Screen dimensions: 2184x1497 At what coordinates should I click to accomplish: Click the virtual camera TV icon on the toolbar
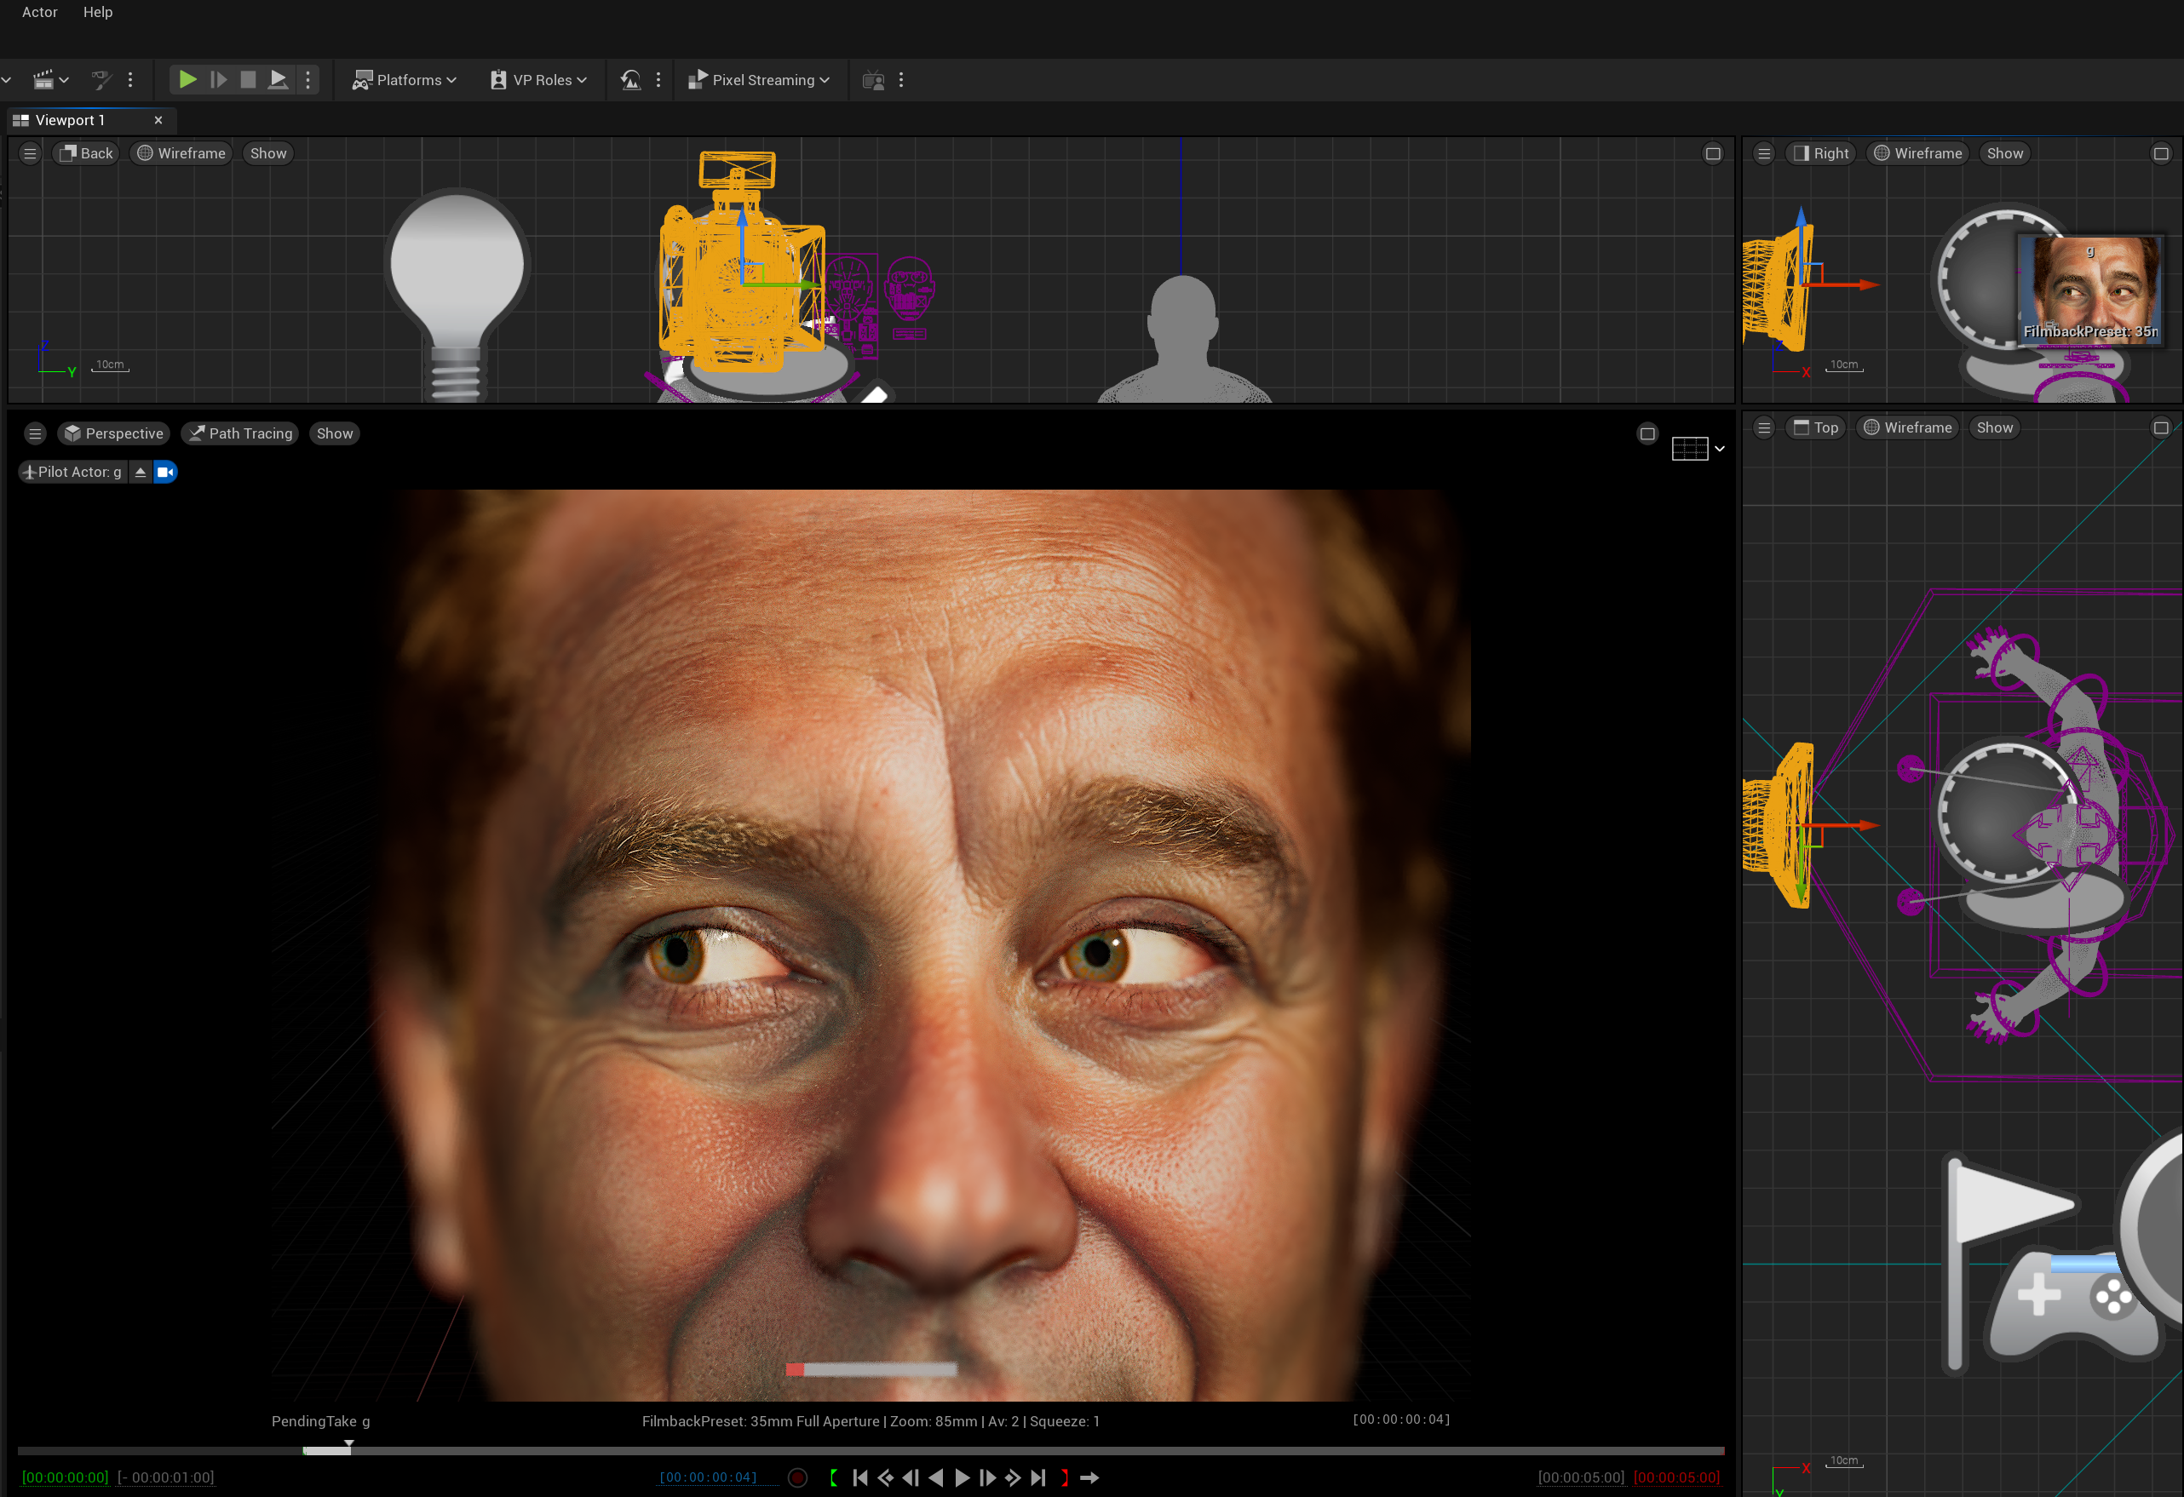873,80
